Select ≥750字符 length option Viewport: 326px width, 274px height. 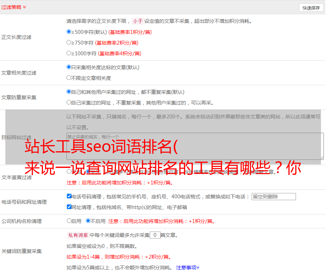[69, 42]
